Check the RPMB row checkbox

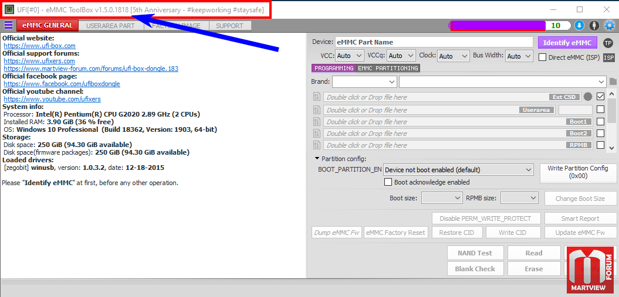tap(600, 145)
